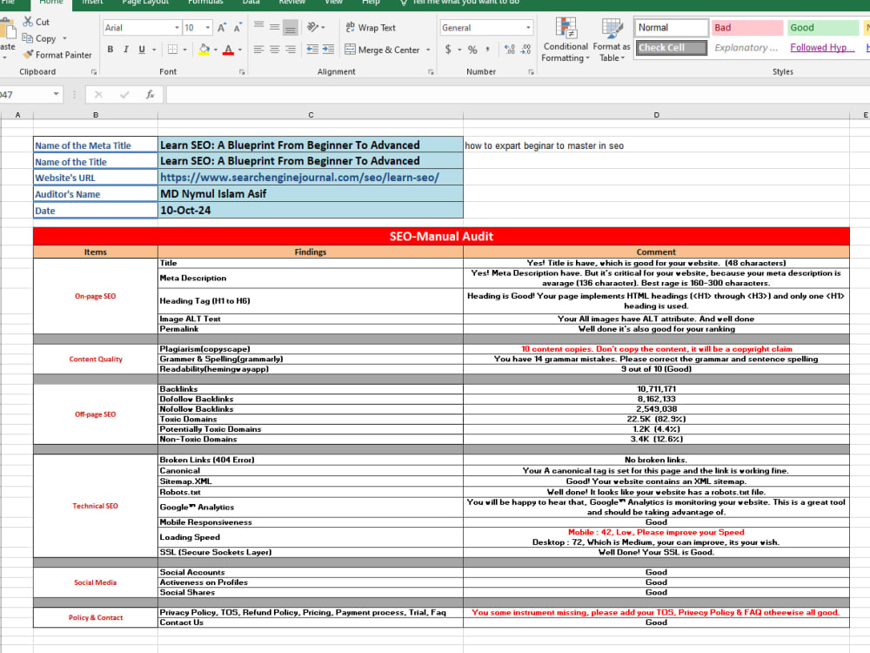Image resolution: width=870 pixels, height=653 pixels.
Task: Click the Increase Indent icon
Action: coord(329,50)
